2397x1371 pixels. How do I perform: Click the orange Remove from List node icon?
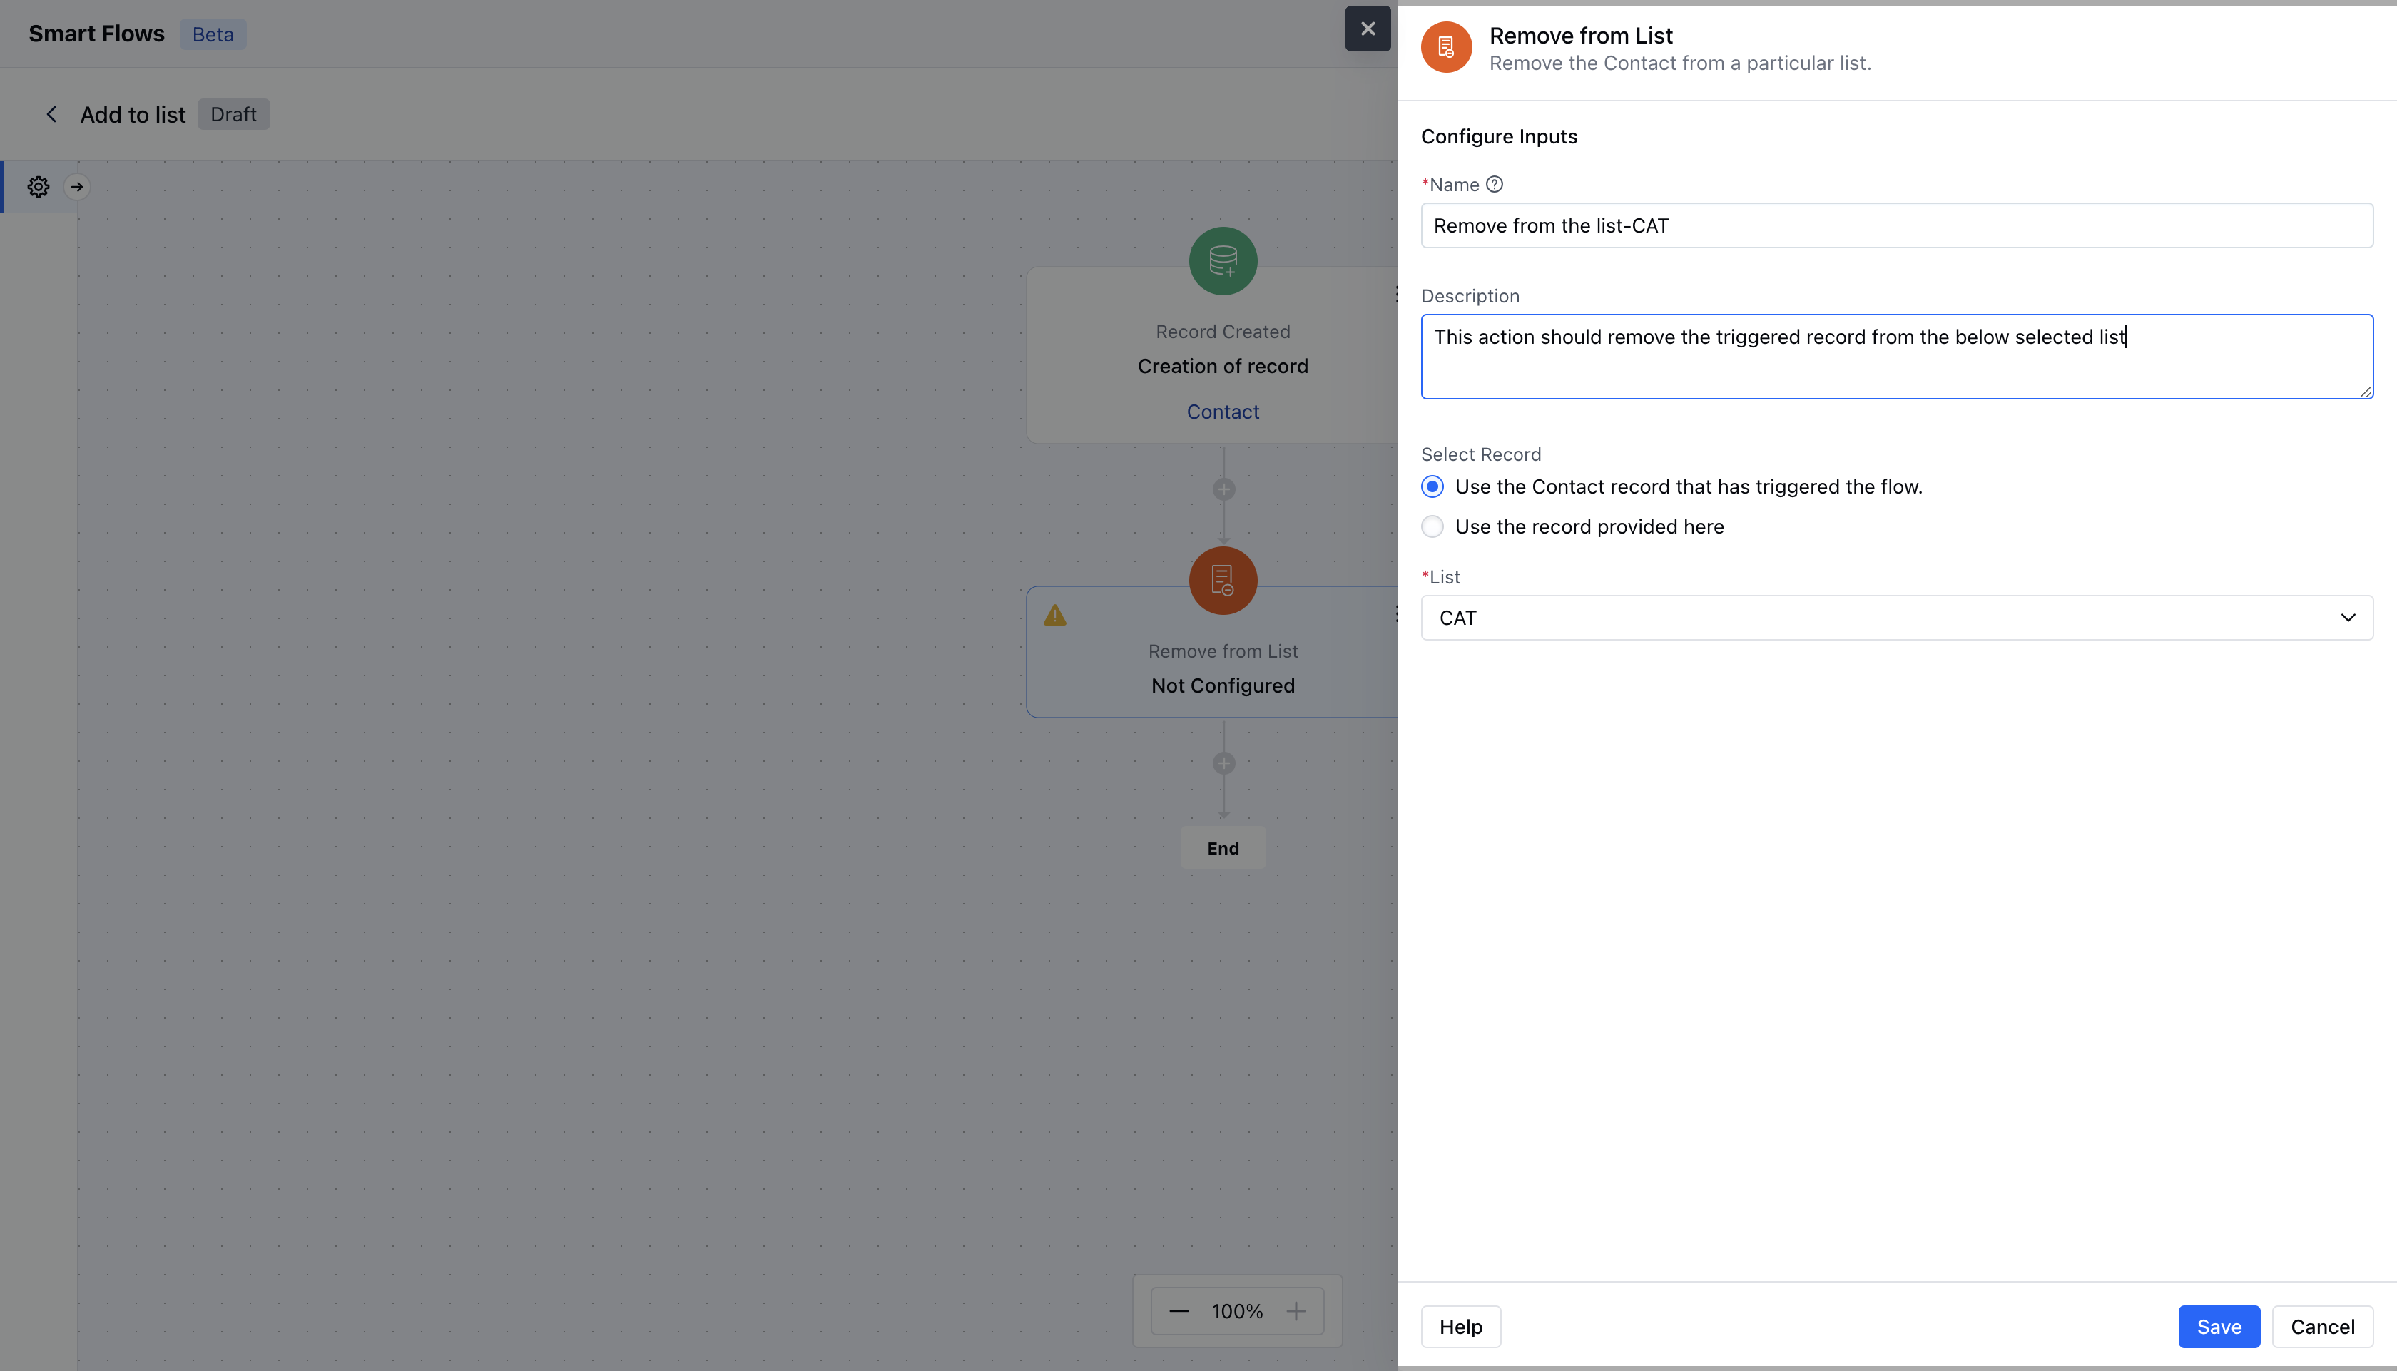click(x=1221, y=580)
